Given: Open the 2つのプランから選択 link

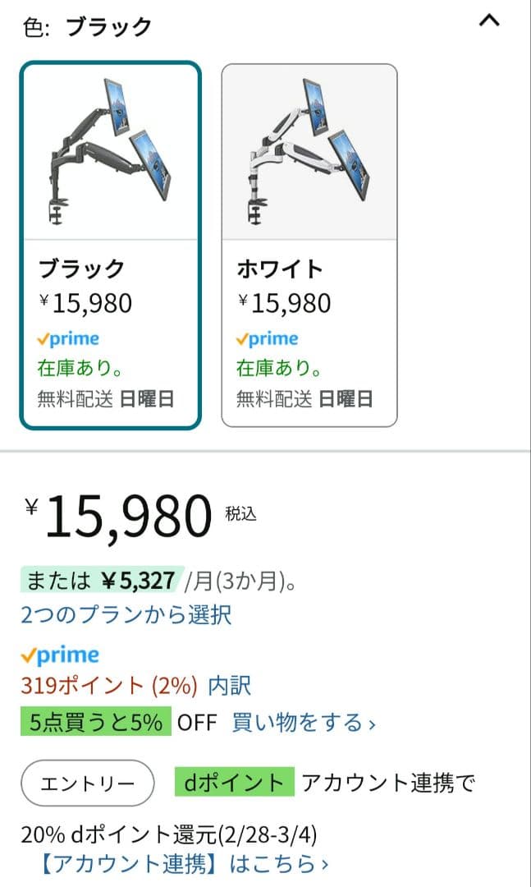Looking at the screenshot, I should click(126, 614).
